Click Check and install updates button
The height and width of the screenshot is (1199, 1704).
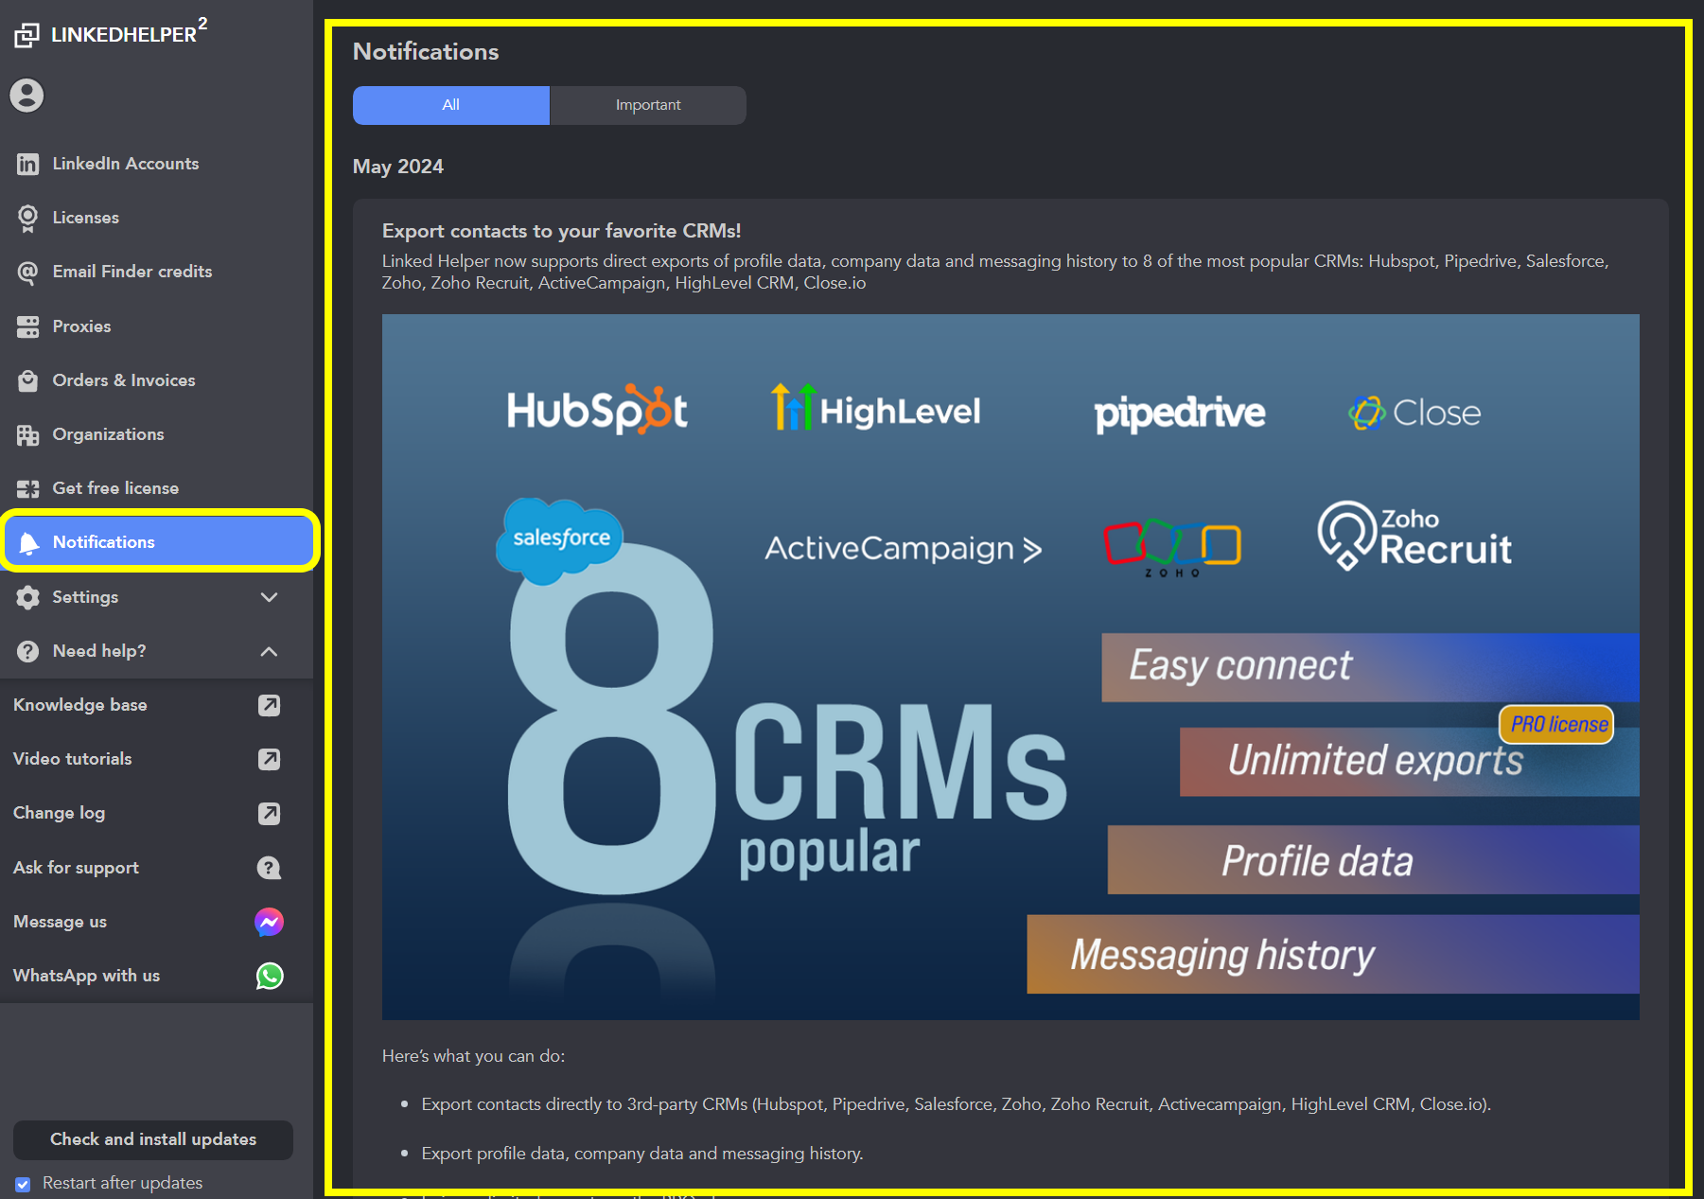coord(153,1139)
